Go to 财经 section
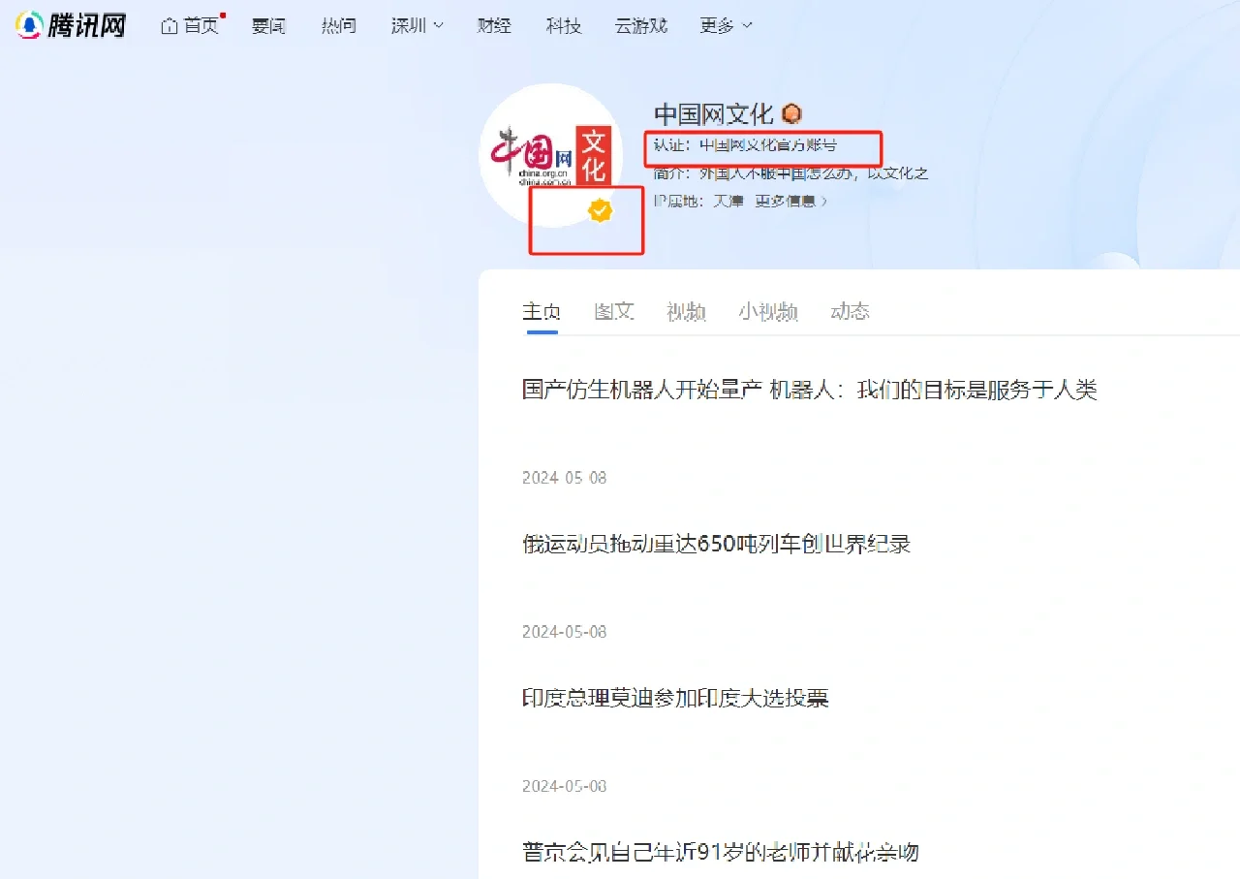 (494, 26)
